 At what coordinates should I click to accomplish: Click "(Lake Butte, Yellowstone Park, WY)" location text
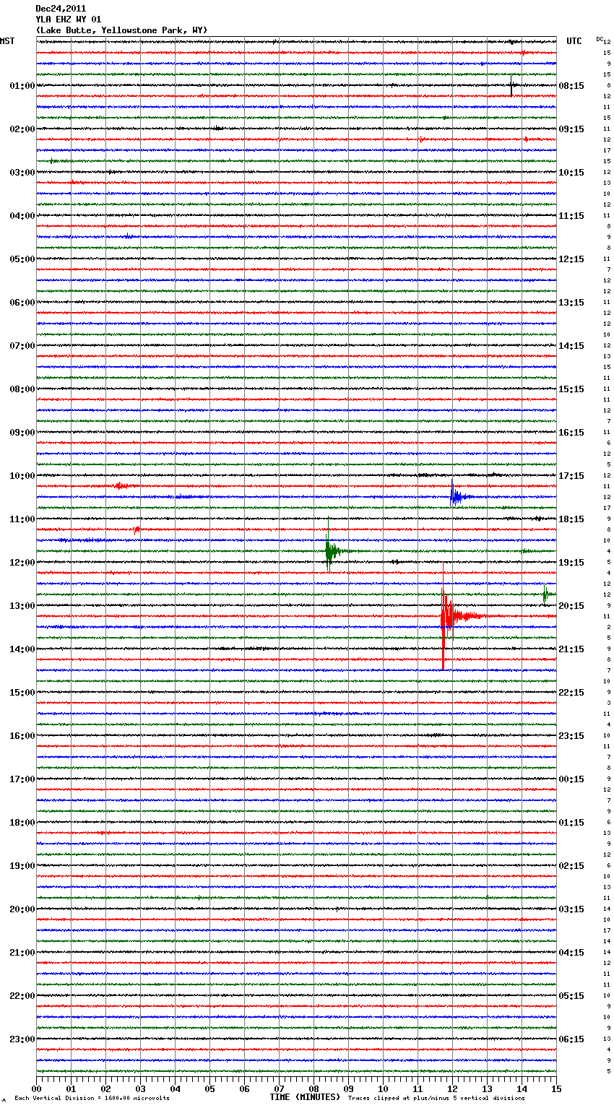[121, 30]
